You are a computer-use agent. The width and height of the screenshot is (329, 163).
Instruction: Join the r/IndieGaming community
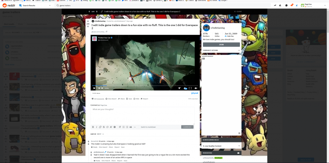coord(221,45)
